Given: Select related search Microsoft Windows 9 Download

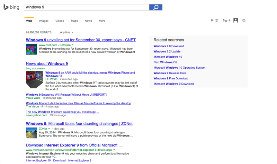Looking at the screenshot, I should click(x=174, y=84).
